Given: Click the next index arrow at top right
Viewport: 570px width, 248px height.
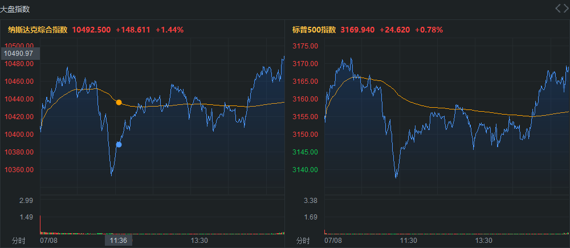Looking at the screenshot, I should [x=565, y=9].
